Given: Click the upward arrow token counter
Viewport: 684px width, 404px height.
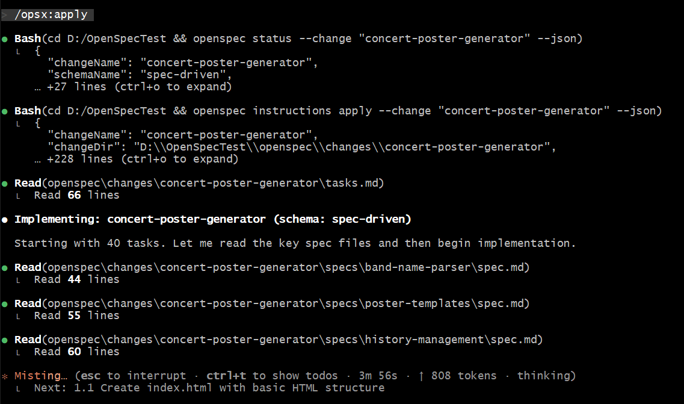Looking at the screenshot, I should click(x=457, y=376).
